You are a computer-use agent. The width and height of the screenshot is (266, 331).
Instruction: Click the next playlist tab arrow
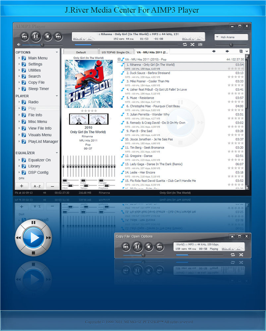tap(227, 51)
